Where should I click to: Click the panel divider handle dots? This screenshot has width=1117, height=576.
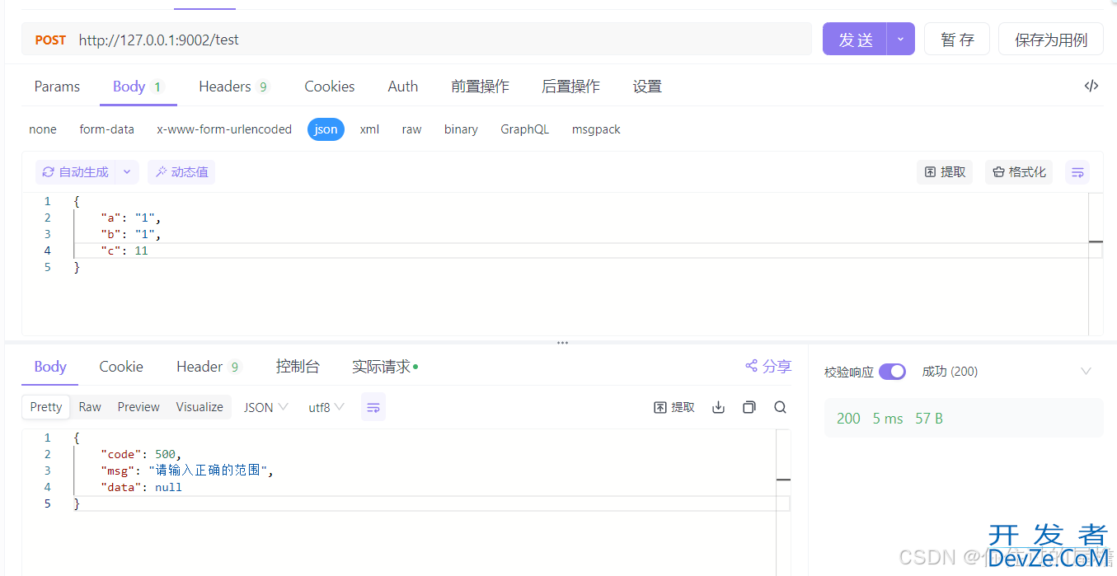tap(562, 343)
